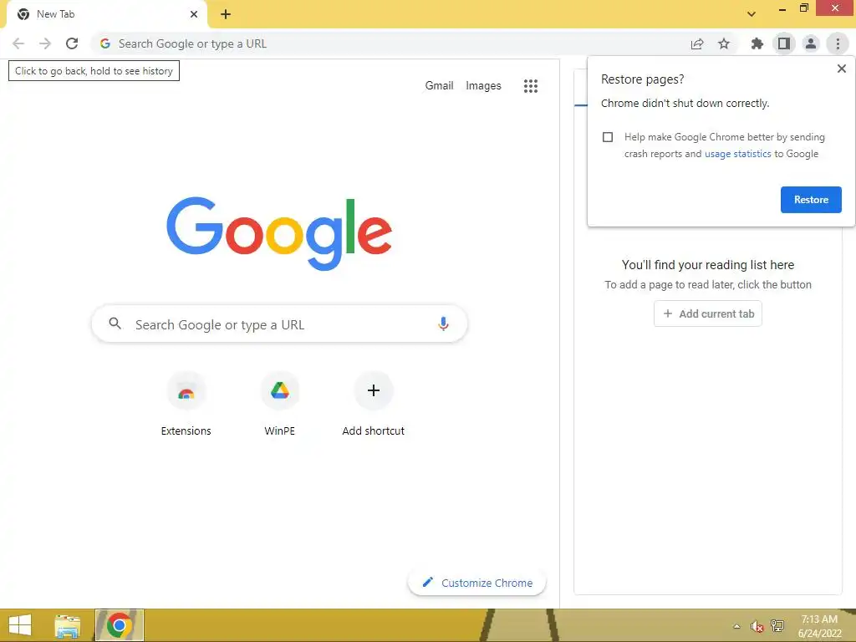The width and height of the screenshot is (856, 642).
Task: Open the Images link
Action: (x=483, y=86)
